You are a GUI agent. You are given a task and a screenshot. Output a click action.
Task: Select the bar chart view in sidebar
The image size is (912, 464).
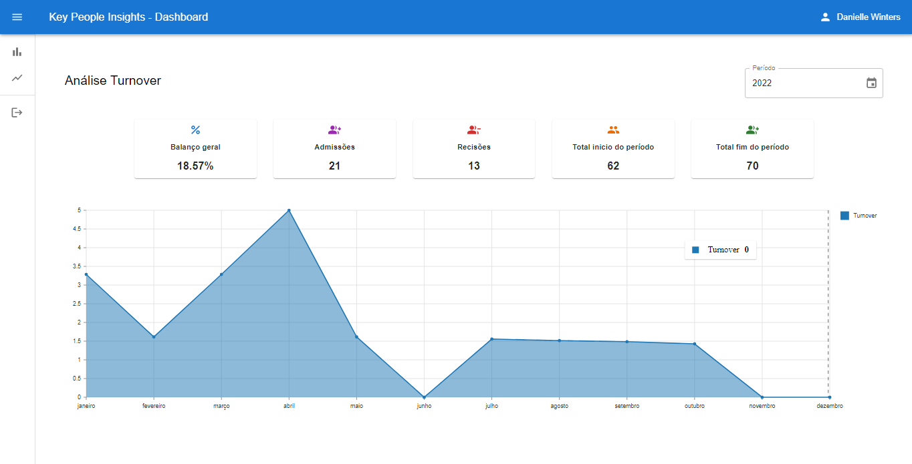17,51
